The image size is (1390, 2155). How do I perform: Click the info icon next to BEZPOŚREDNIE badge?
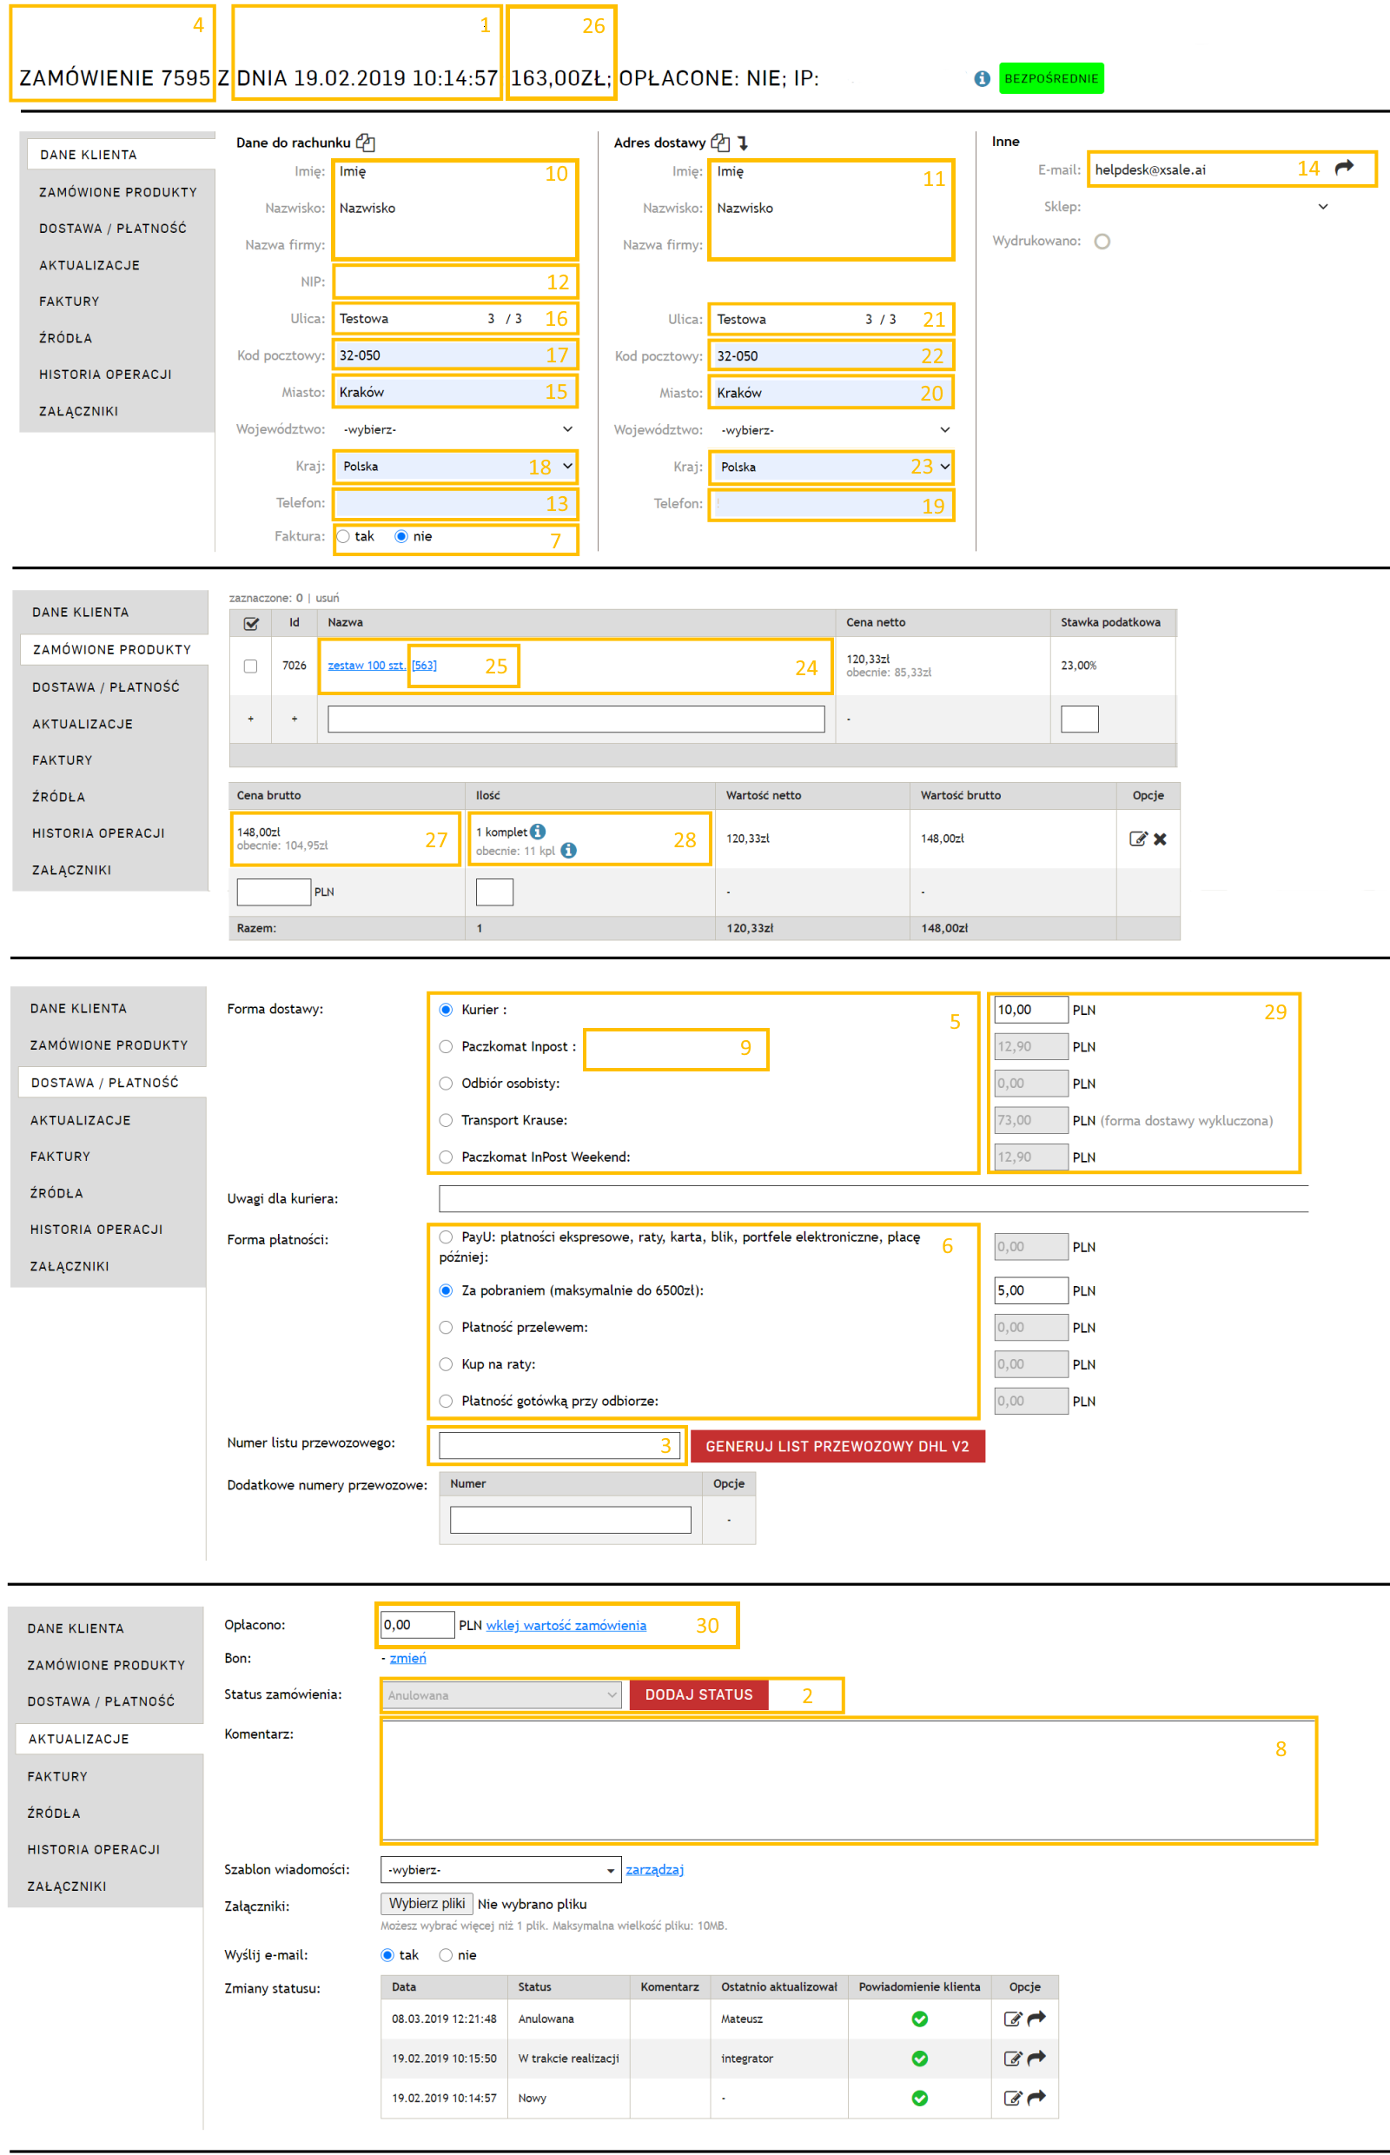coord(982,78)
